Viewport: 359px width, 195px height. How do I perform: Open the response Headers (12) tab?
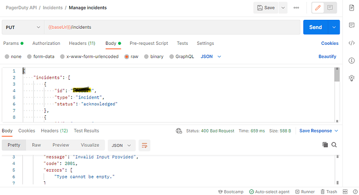pos(54,131)
